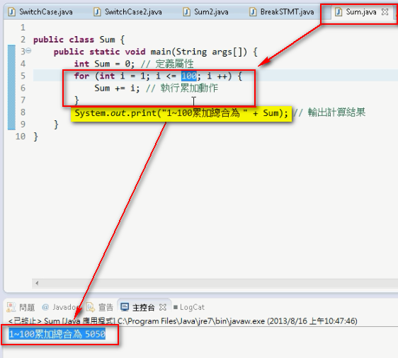Open the BreakSTMT.java editor tab
This screenshot has width=398, height=358.
(283, 12)
